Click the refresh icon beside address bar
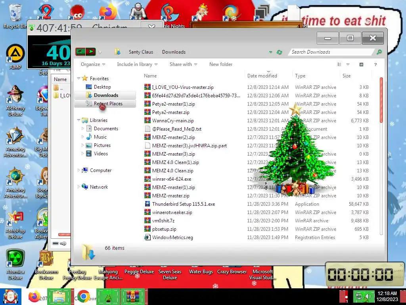 279,52
